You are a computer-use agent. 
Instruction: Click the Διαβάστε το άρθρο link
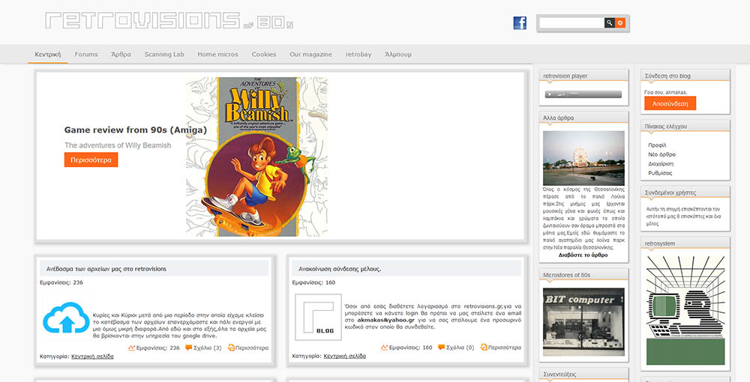click(583, 255)
